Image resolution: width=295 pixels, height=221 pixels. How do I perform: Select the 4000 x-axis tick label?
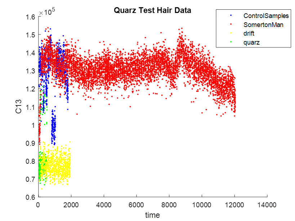click(x=104, y=204)
